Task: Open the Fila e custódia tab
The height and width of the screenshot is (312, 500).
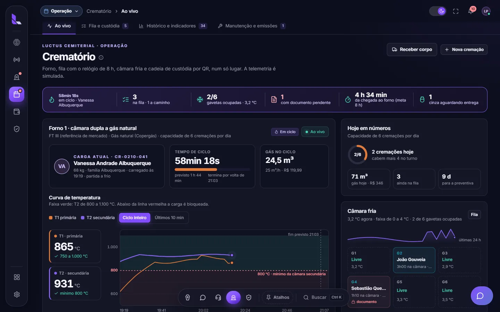Action: [105, 26]
